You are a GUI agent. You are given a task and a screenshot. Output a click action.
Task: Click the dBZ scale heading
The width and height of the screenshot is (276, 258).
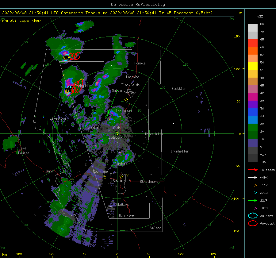260,16
